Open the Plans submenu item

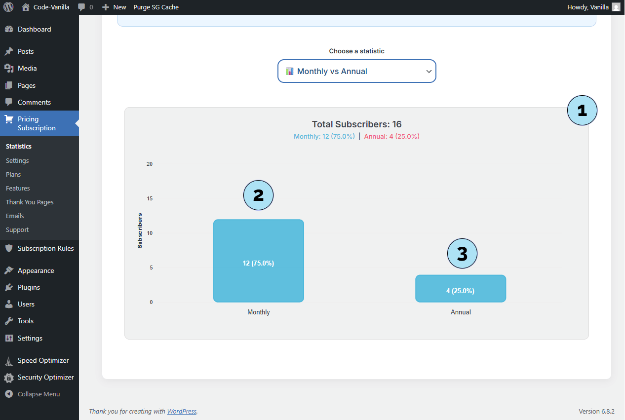point(13,174)
